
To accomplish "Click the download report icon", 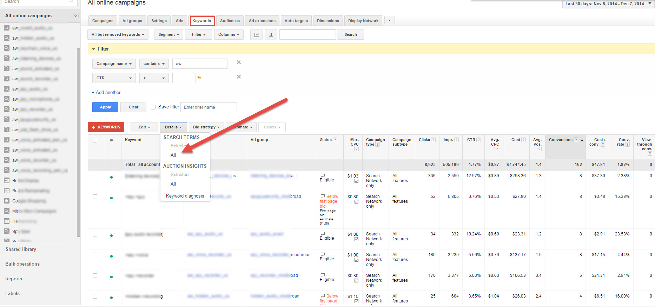I will coord(271,35).
